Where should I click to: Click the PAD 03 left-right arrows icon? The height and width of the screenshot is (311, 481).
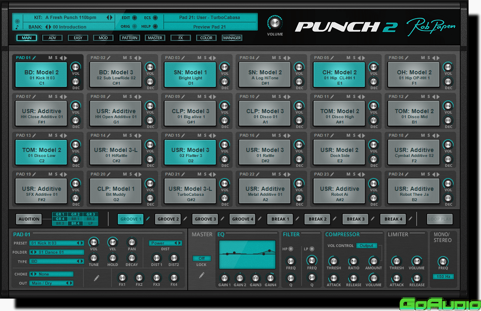pos(212,57)
